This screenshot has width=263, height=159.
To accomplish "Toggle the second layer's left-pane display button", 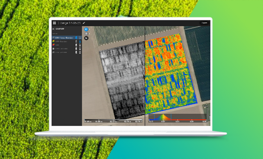I will tap(76, 41).
